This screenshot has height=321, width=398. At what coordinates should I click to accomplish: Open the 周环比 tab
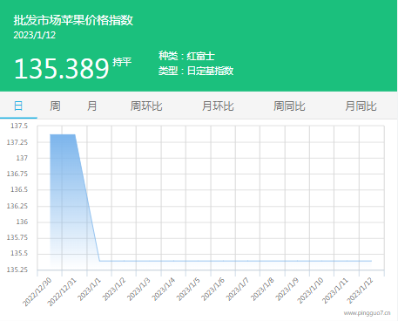tap(146, 106)
